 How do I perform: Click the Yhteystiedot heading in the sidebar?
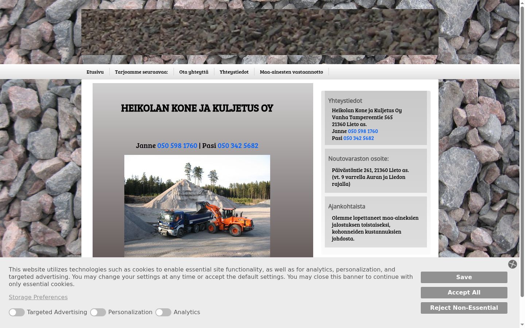[x=345, y=101]
